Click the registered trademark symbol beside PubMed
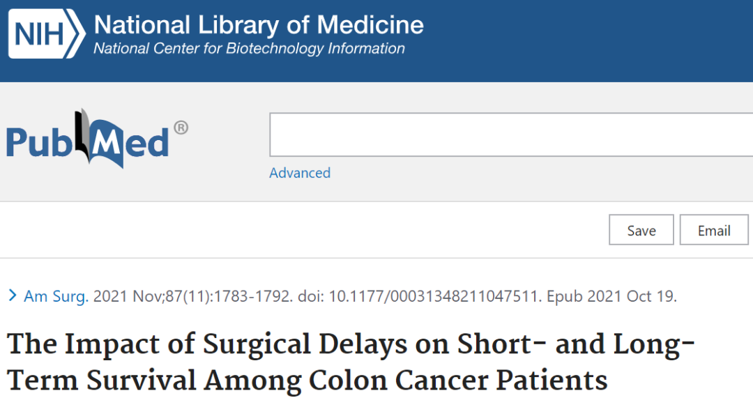Image resolution: width=753 pixels, height=400 pixels. coord(181,128)
